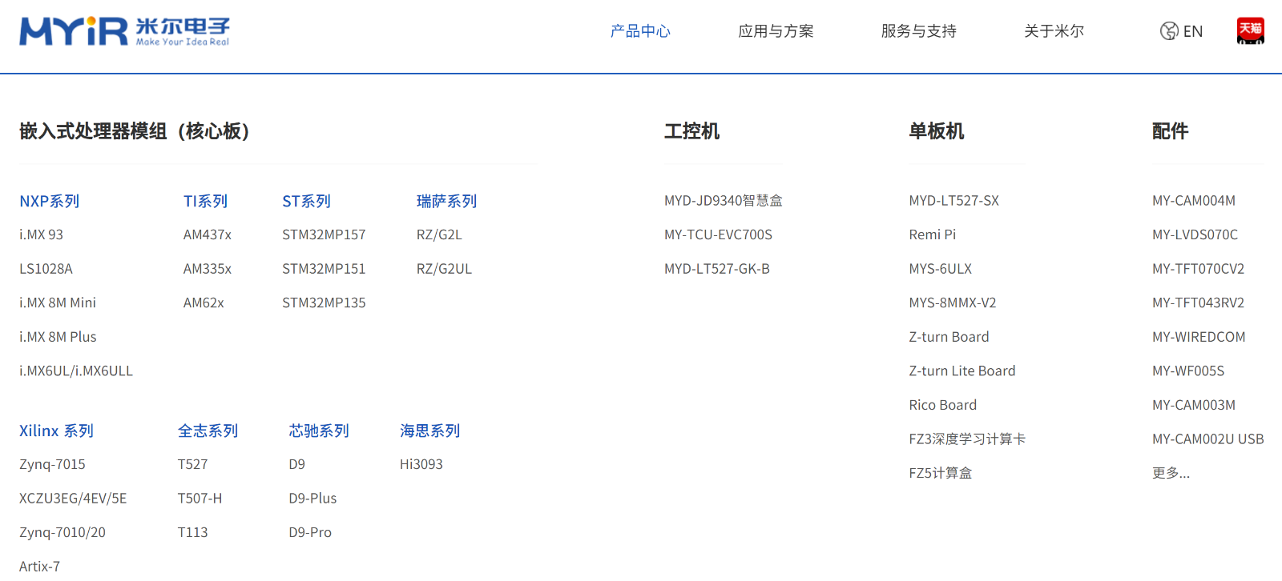
Task: Open the STM32MP157 product page
Action: tap(324, 234)
